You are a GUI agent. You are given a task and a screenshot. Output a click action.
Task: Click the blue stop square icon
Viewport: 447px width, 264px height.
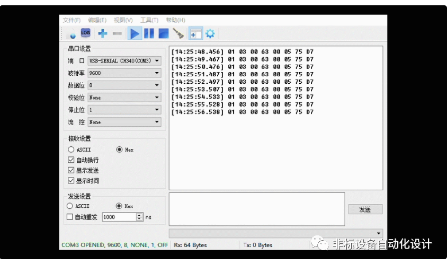click(163, 33)
